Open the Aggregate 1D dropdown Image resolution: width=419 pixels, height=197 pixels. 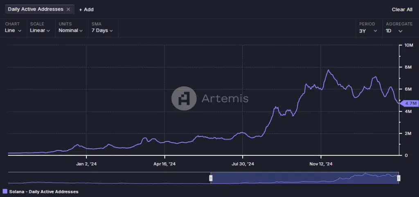[394, 31]
